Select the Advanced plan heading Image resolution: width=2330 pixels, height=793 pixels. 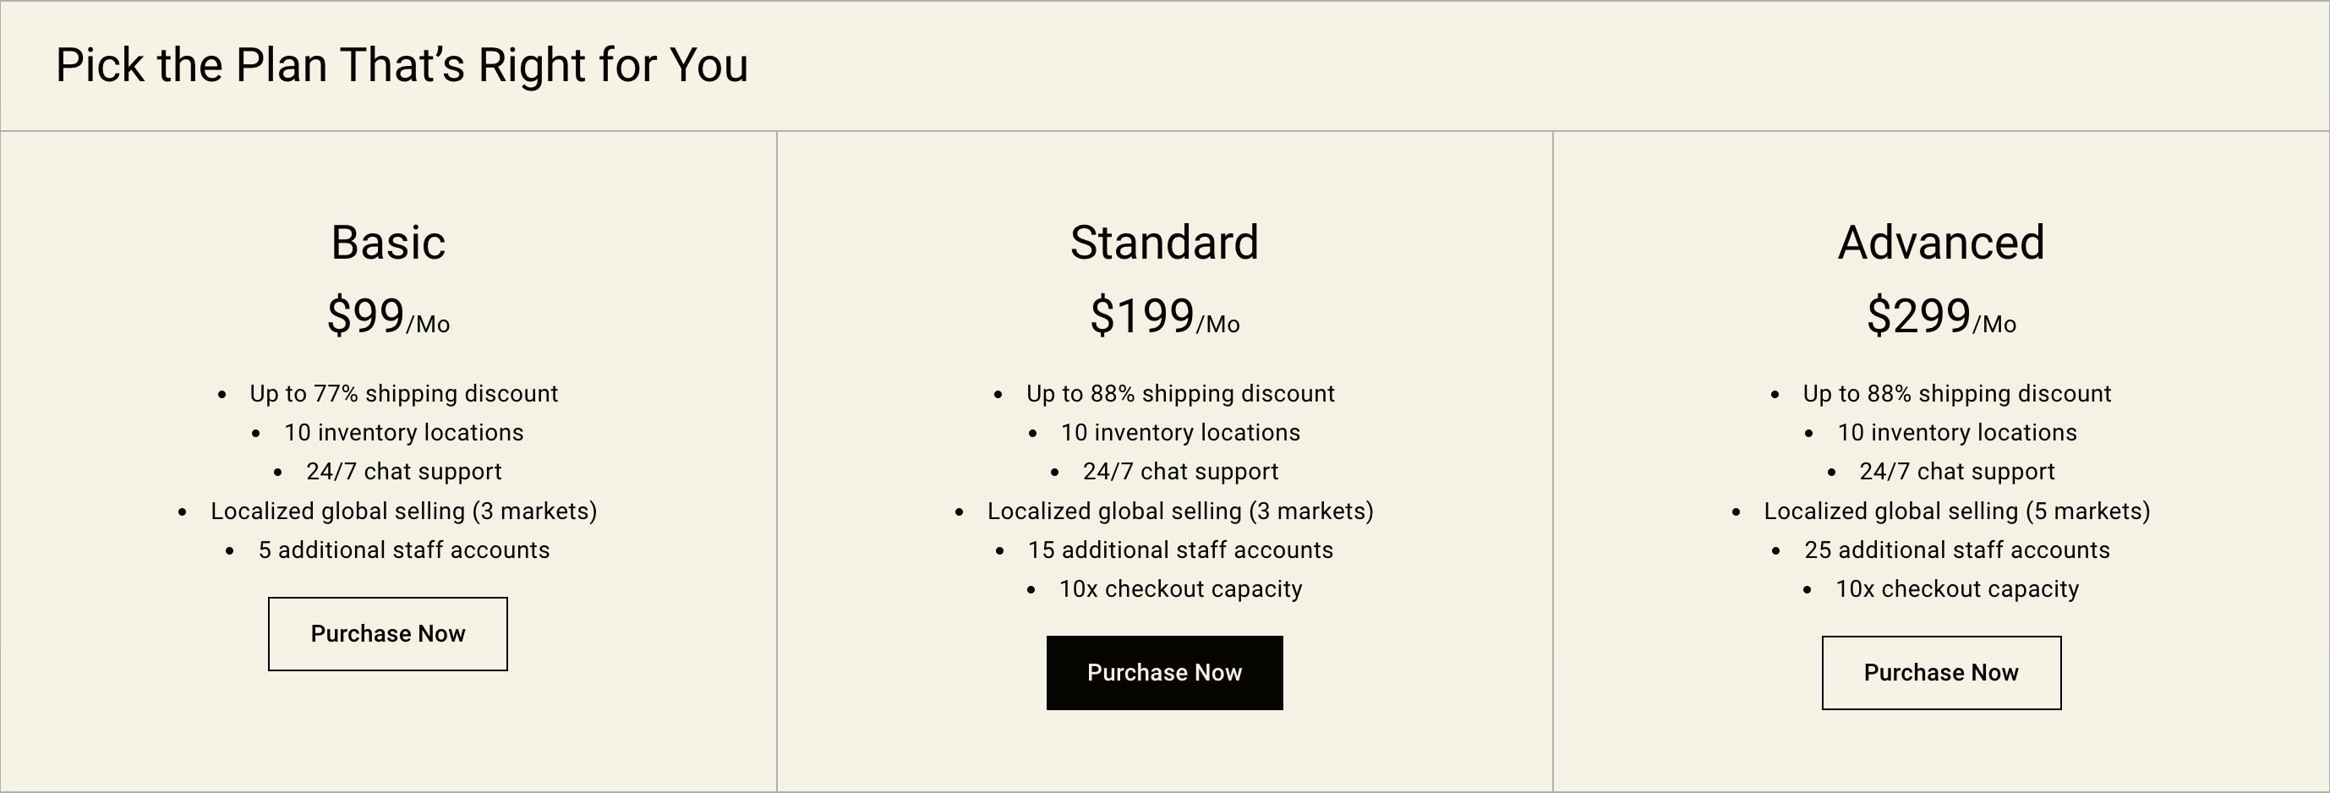pos(1941,243)
